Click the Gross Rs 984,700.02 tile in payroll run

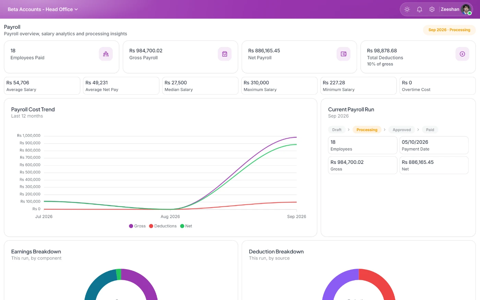363,165
